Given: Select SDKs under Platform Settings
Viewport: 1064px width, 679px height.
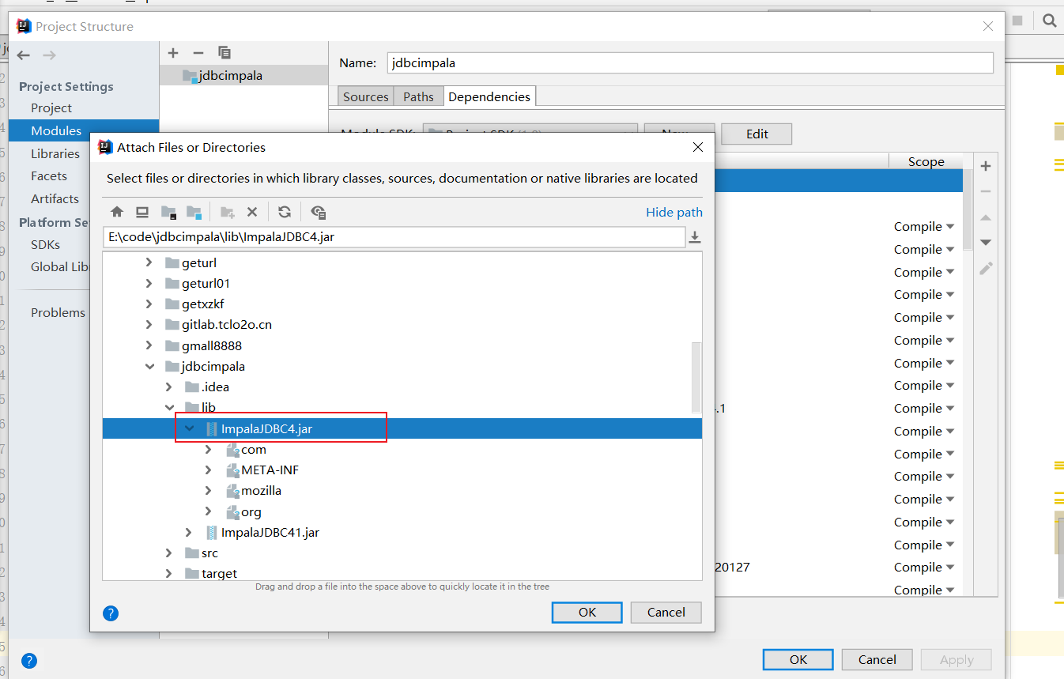Looking at the screenshot, I should pyautogui.click(x=45, y=244).
